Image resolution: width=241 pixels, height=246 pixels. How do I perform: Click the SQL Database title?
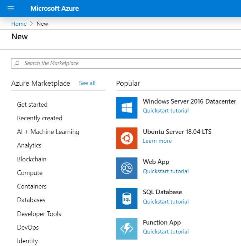pos(162,192)
